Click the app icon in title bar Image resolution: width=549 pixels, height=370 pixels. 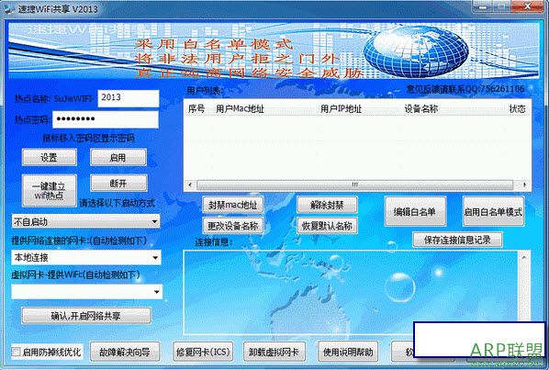click(x=8, y=9)
